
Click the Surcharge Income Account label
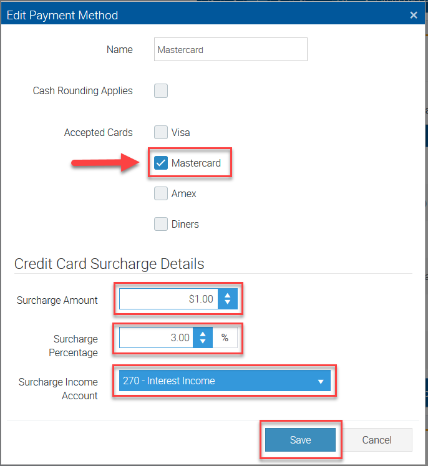point(58,389)
